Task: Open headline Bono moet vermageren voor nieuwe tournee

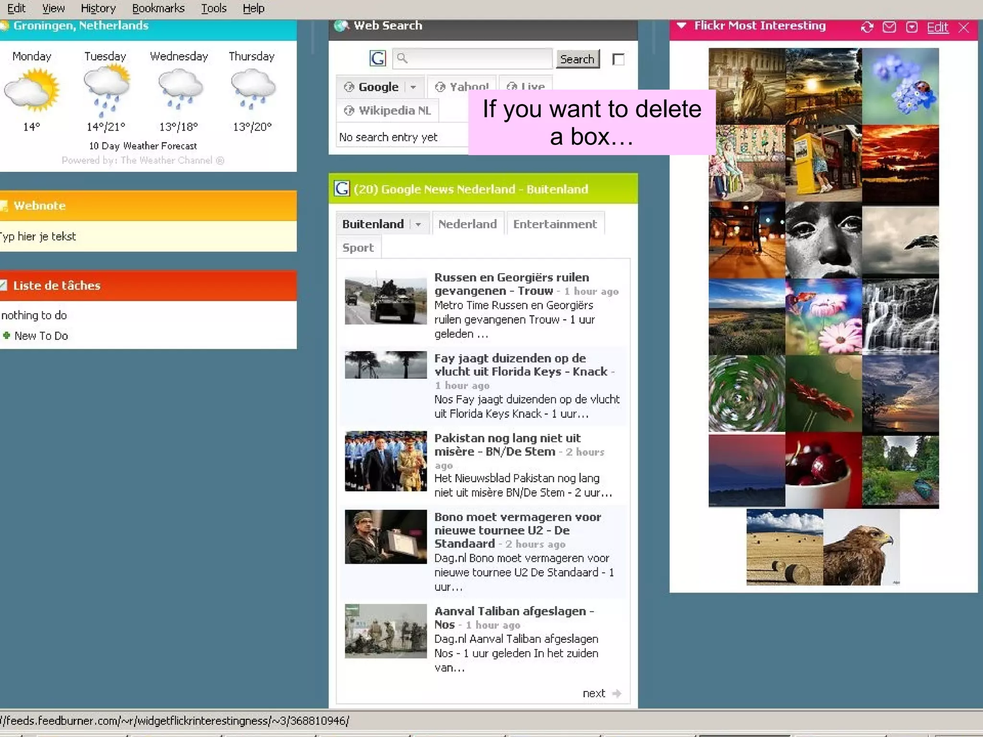Action: 517,530
